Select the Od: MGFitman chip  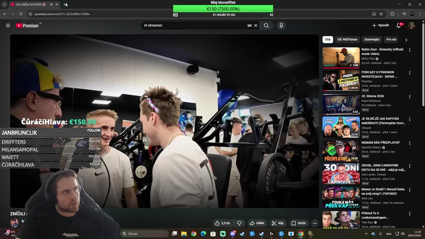tap(347, 40)
